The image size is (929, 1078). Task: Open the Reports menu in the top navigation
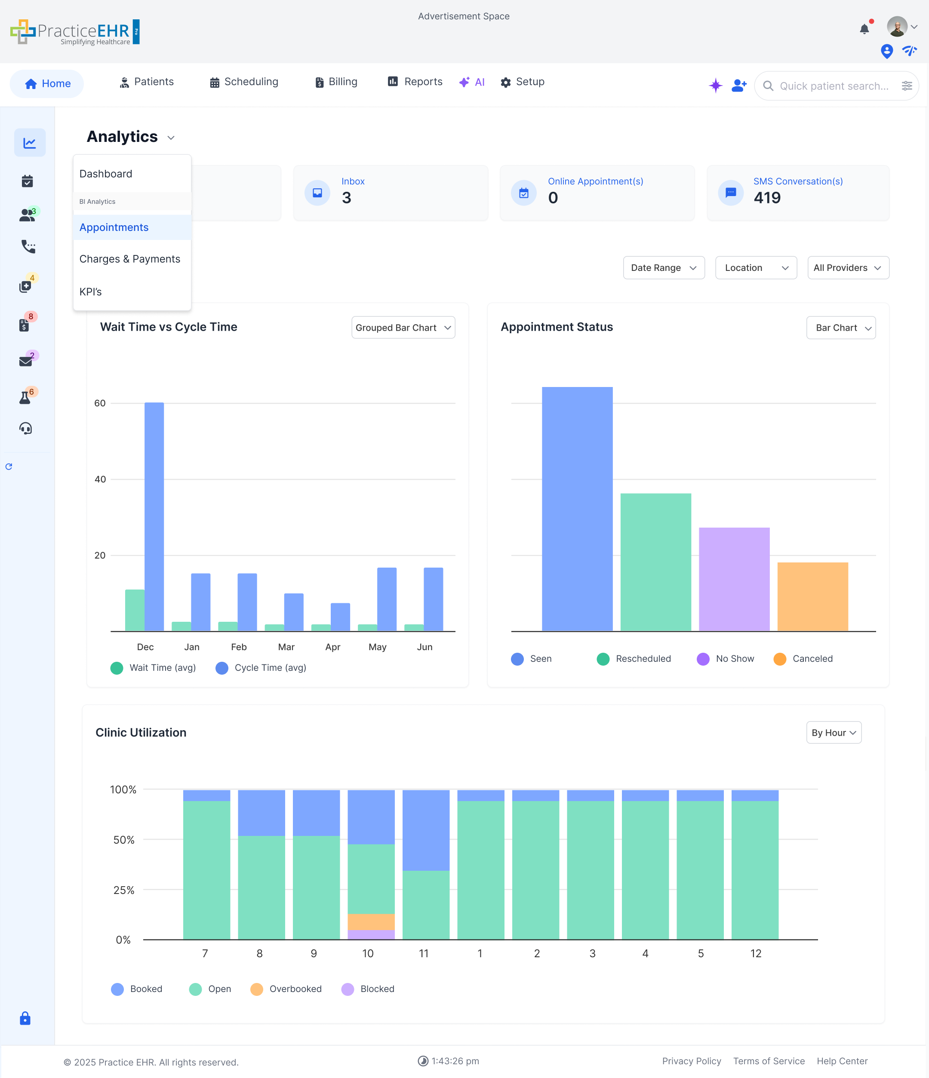click(414, 82)
